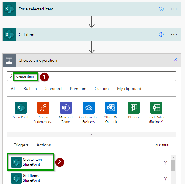Switch to the Custom tab
The width and height of the screenshot is (185, 184).
click(102, 89)
